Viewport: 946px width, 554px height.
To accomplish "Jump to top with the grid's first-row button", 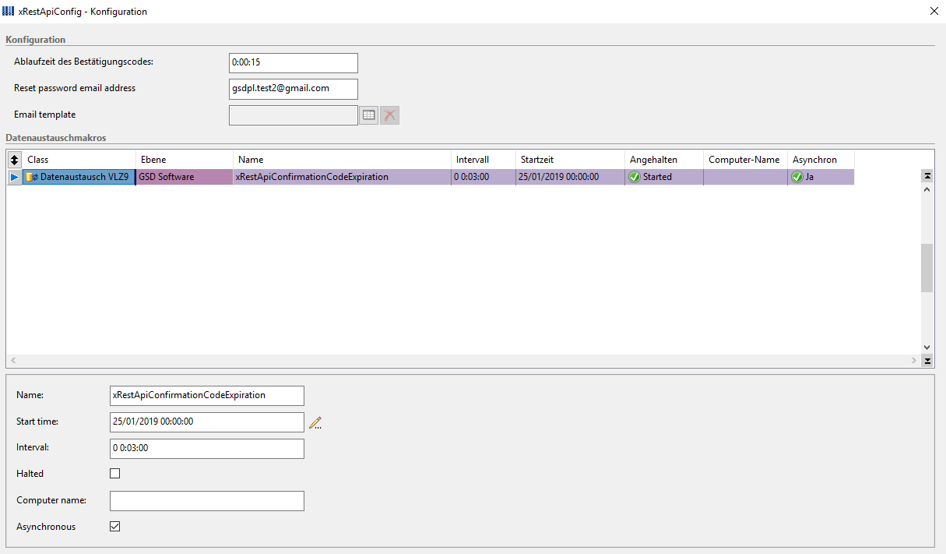I will pyautogui.click(x=927, y=176).
